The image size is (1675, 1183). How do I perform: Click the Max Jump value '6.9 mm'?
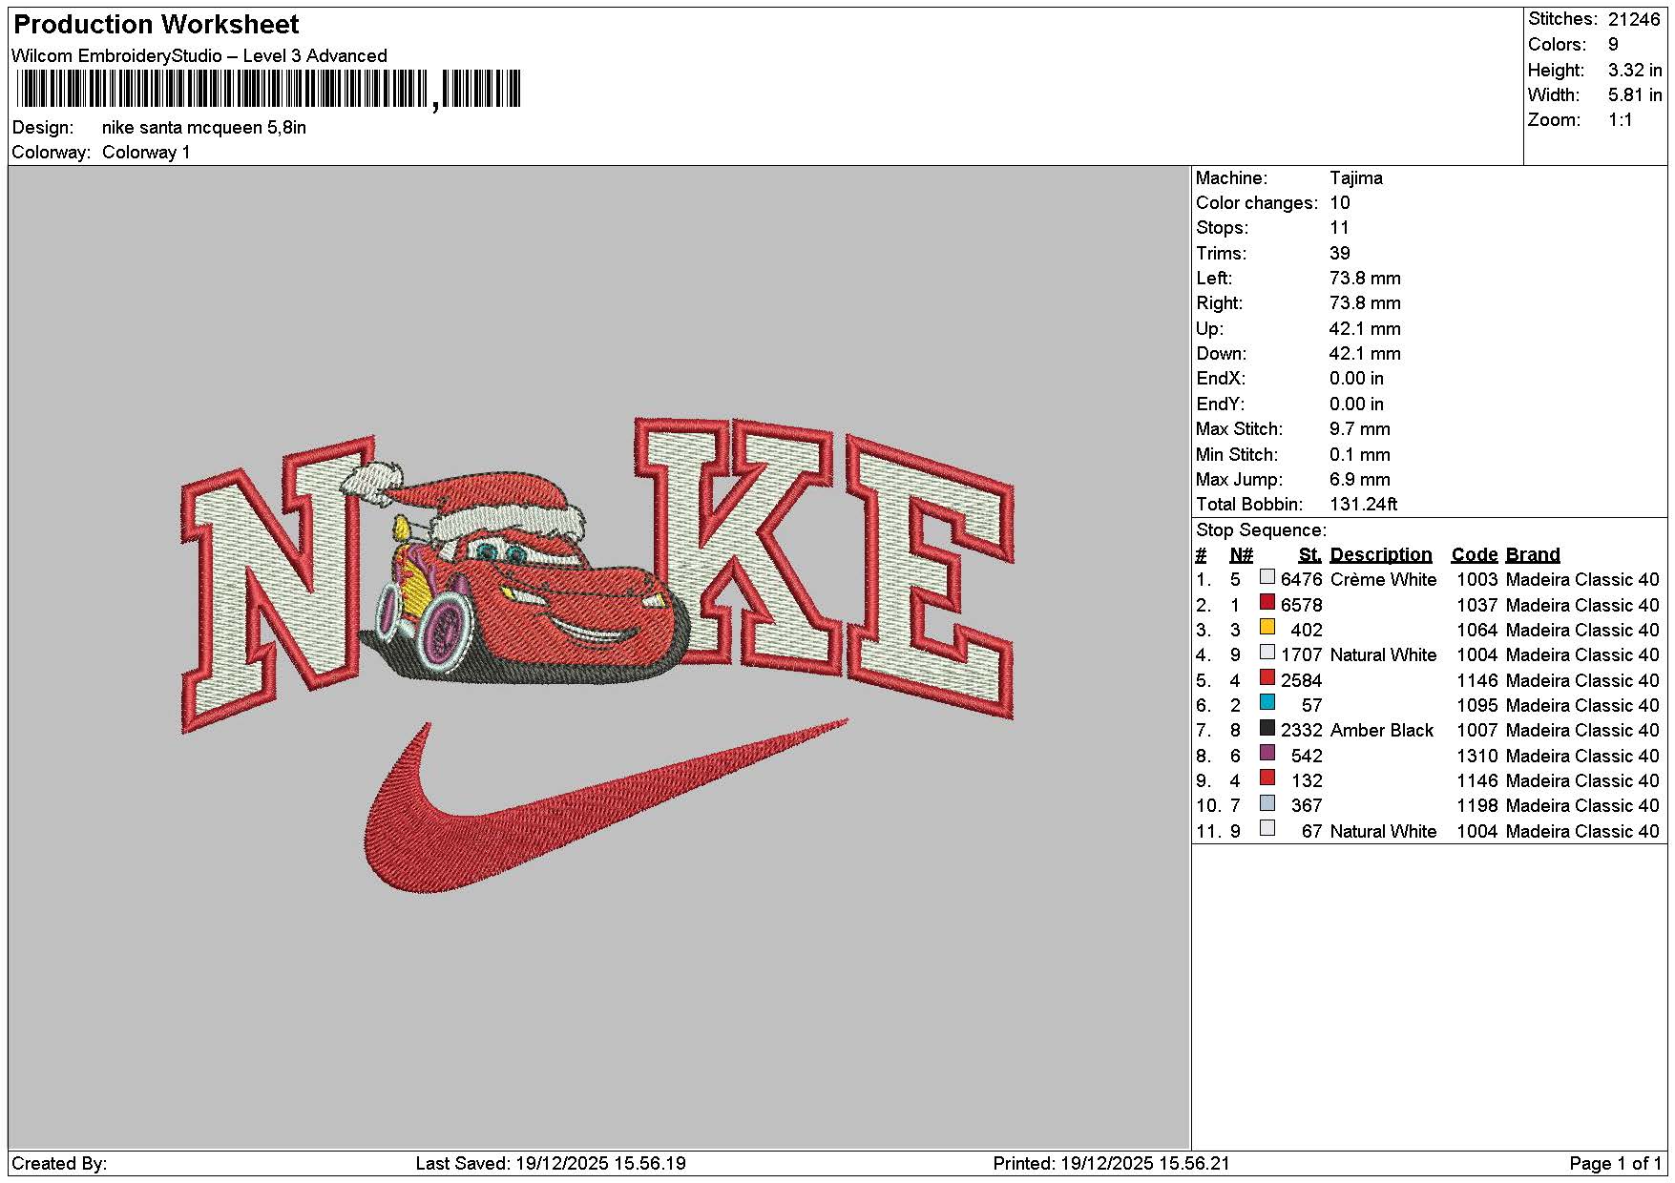[1359, 480]
